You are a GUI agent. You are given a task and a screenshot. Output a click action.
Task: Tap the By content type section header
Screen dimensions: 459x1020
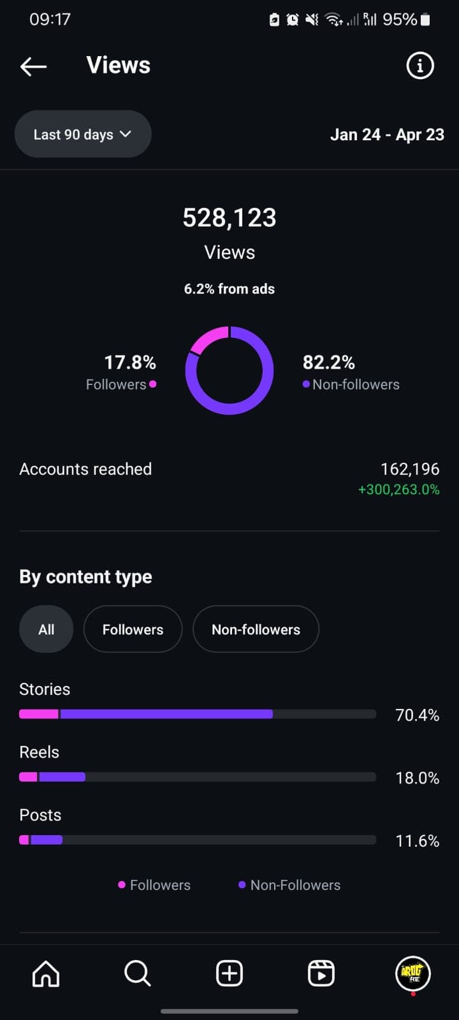click(85, 576)
